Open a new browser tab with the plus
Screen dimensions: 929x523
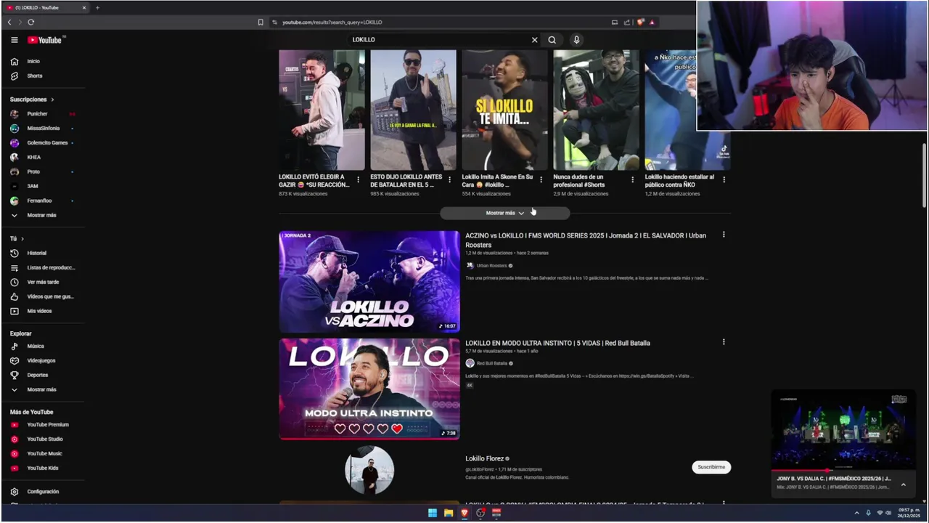[x=97, y=7]
